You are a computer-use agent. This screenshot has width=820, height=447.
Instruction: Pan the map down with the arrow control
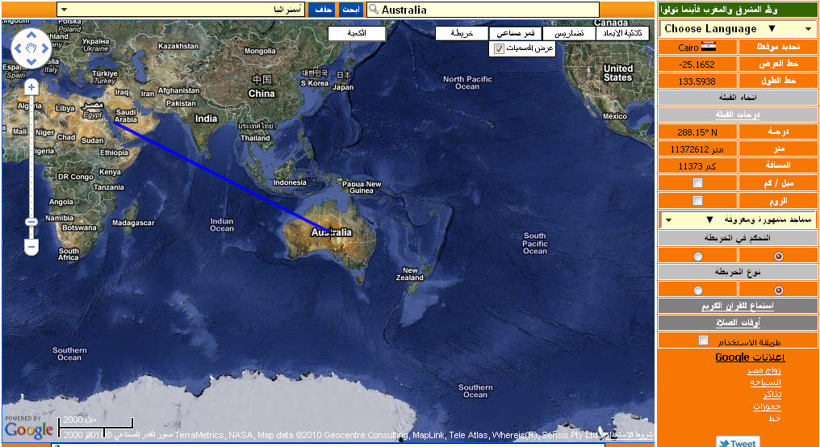coord(31,62)
